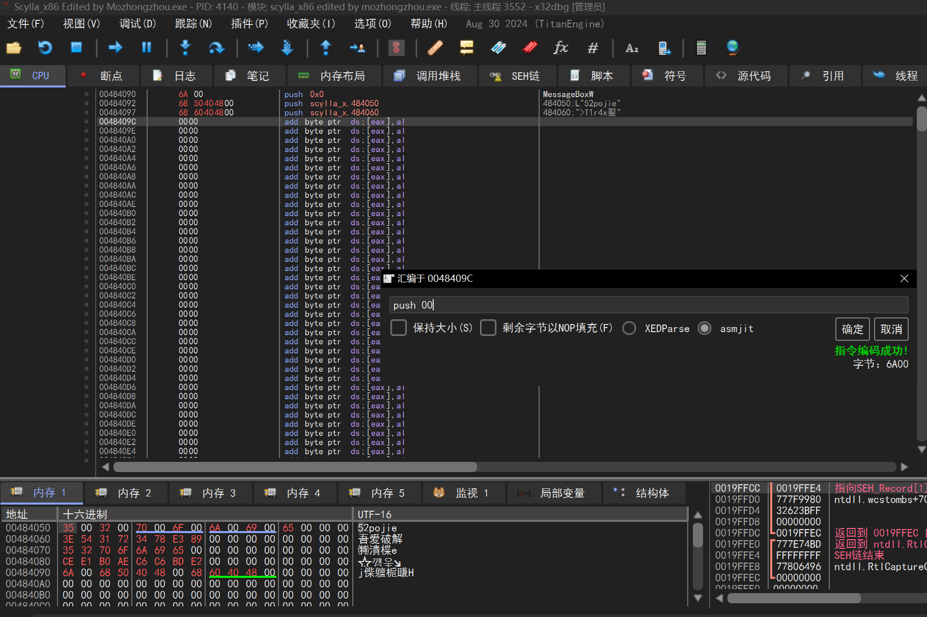The width and height of the screenshot is (927, 617).
Task: Click the Functions fx icon
Action: coord(561,48)
